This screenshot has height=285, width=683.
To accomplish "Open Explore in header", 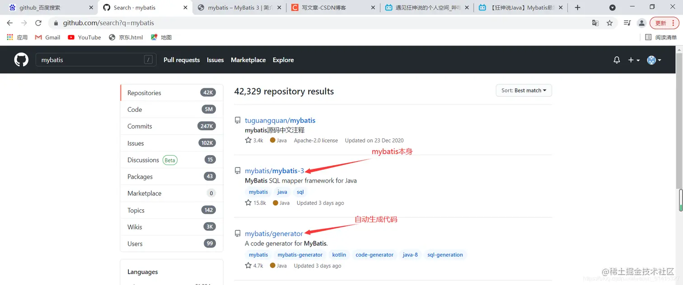I will pyautogui.click(x=283, y=60).
